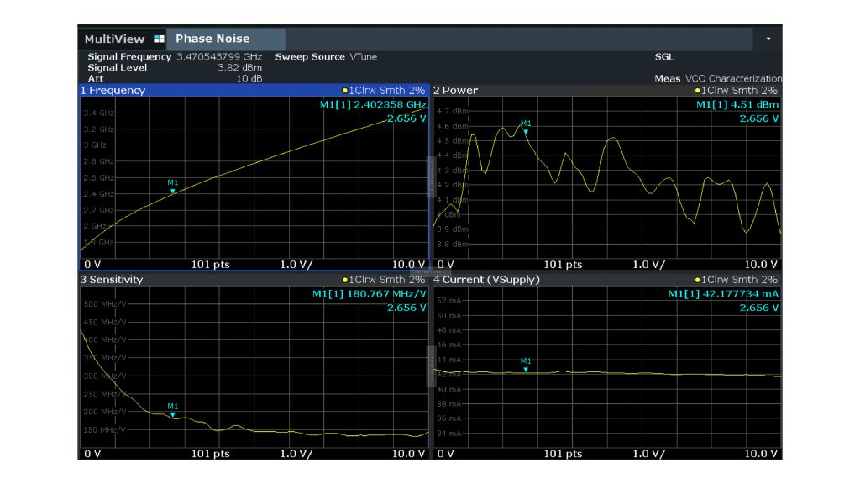Screen dimensions: 860x484
Task: Select the 3 Sensitivity window title
Action: [x=113, y=280]
